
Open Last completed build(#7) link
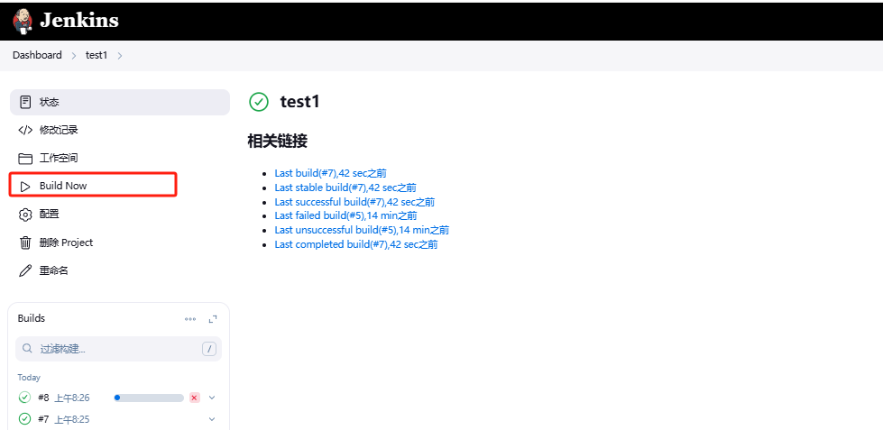click(356, 244)
